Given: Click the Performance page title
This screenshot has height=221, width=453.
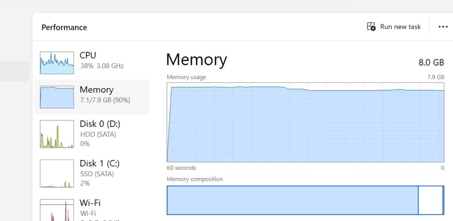Looking at the screenshot, I should coord(64,27).
